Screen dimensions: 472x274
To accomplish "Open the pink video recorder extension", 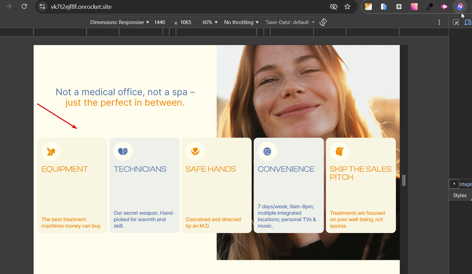I will click(444, 6).
